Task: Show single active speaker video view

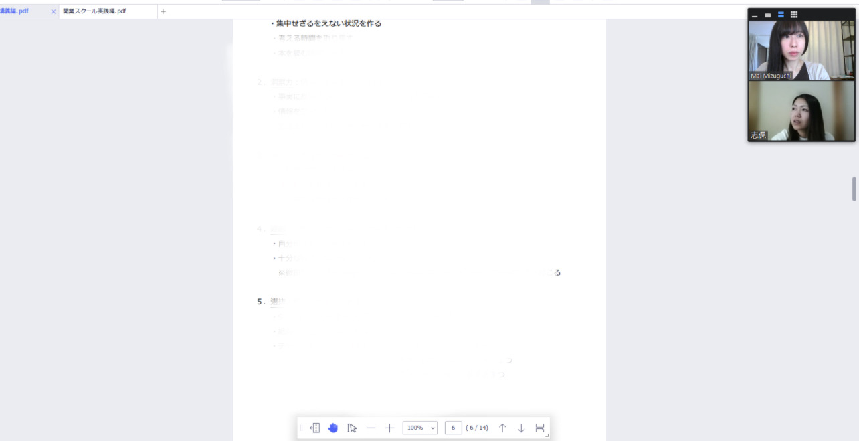Action: [767, 15]
